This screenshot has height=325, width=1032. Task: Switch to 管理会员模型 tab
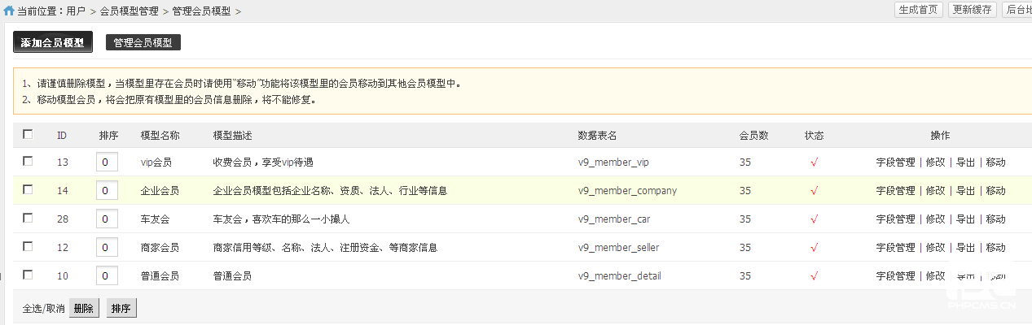143,42
